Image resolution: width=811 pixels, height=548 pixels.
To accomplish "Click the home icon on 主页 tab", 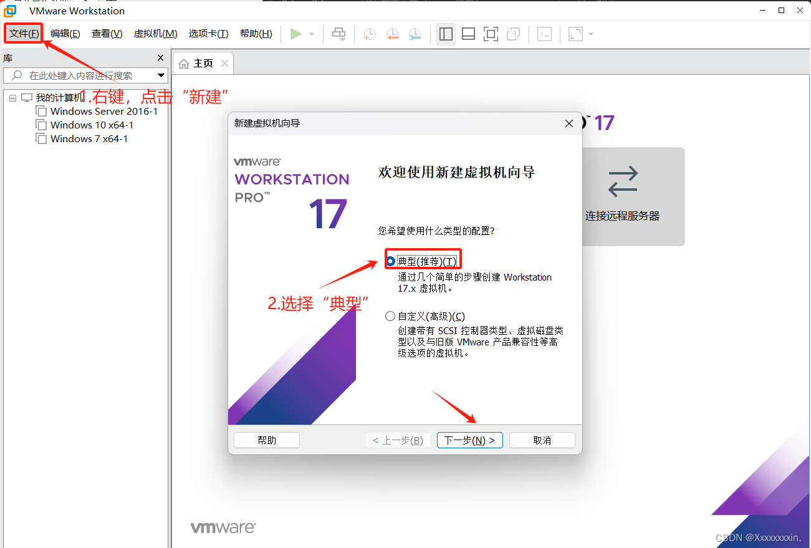I will point(184,64).
